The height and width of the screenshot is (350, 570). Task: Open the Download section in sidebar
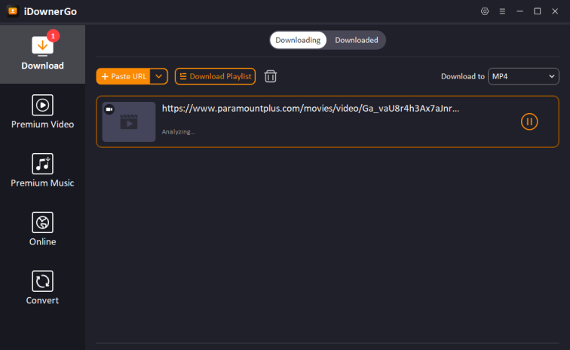coord(42,52)
